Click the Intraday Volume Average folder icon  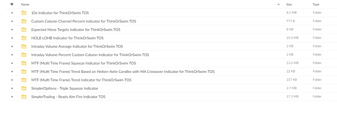click(24, 47)
